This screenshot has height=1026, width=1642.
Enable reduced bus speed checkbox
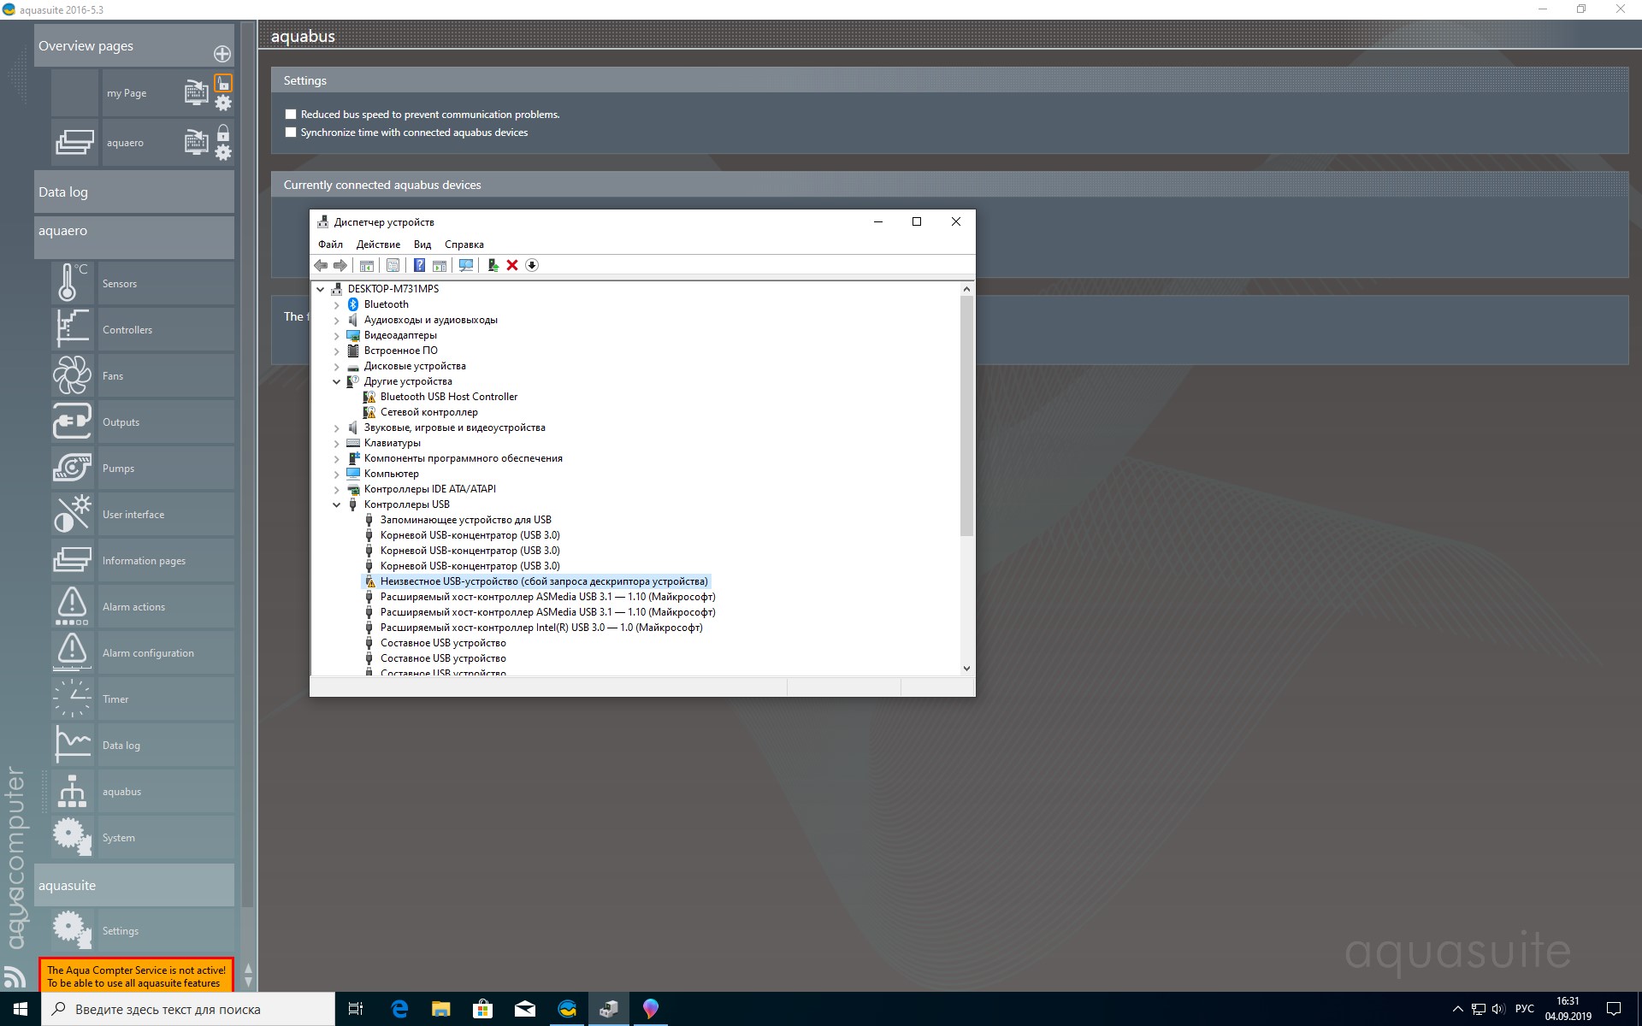(291, 114)
